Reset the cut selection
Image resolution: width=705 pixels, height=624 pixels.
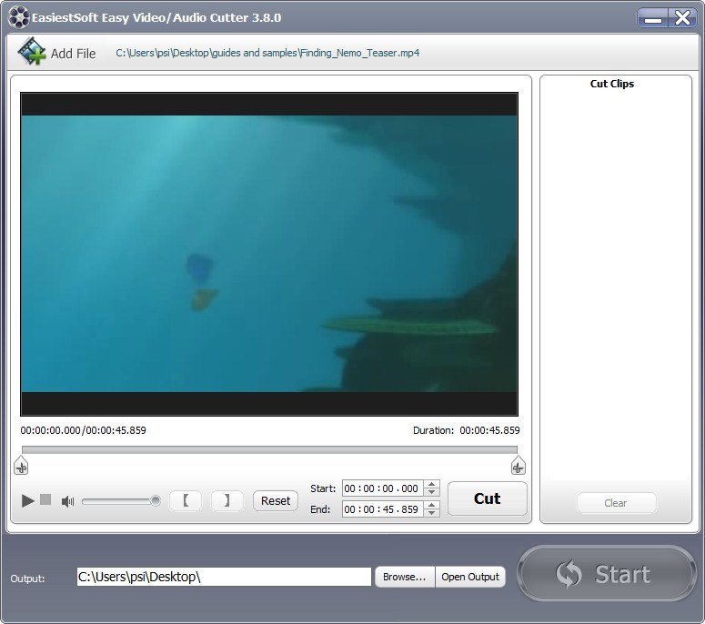pos(276,501)
